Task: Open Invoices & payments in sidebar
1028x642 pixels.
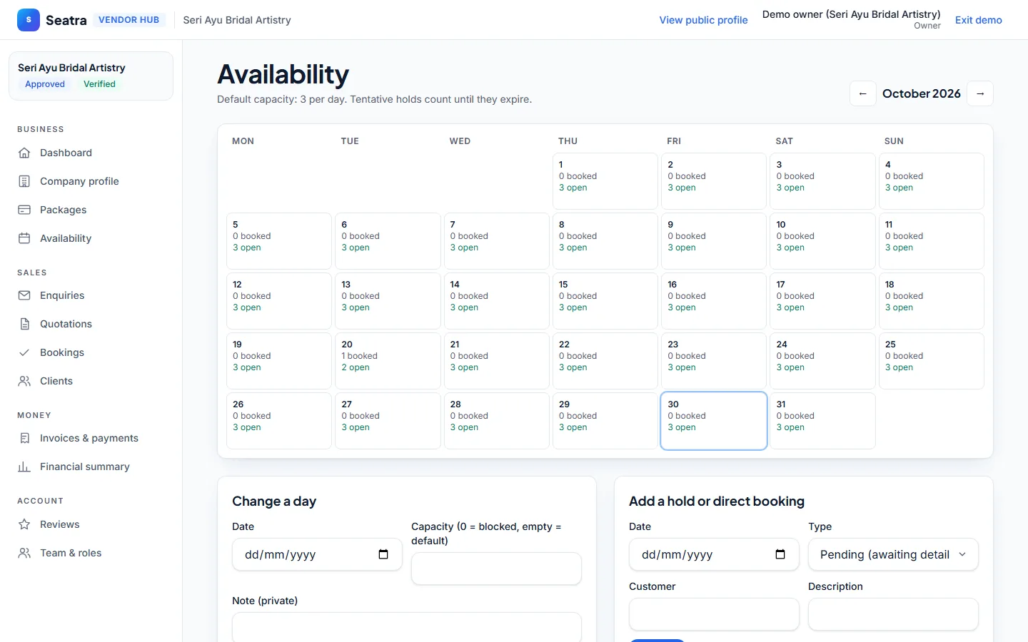Action: (x=91, y=438)
